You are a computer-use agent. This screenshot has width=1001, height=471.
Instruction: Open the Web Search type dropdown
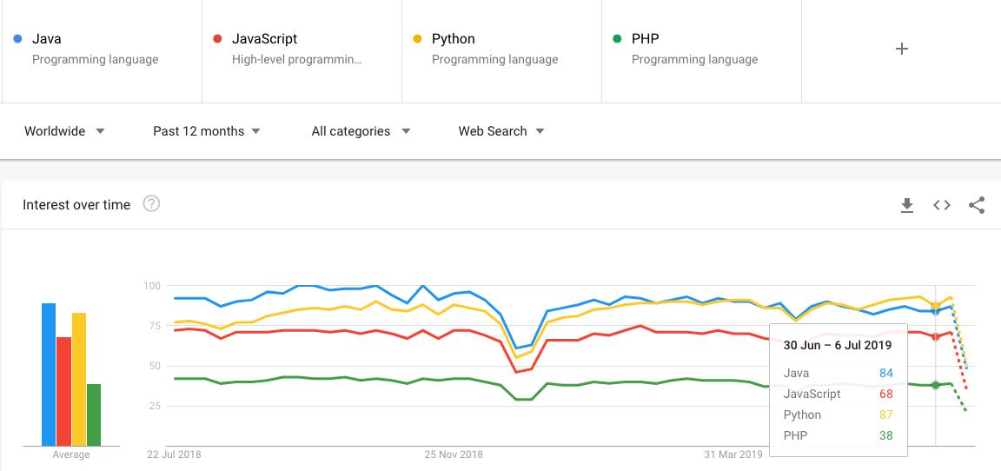[501, 131]
